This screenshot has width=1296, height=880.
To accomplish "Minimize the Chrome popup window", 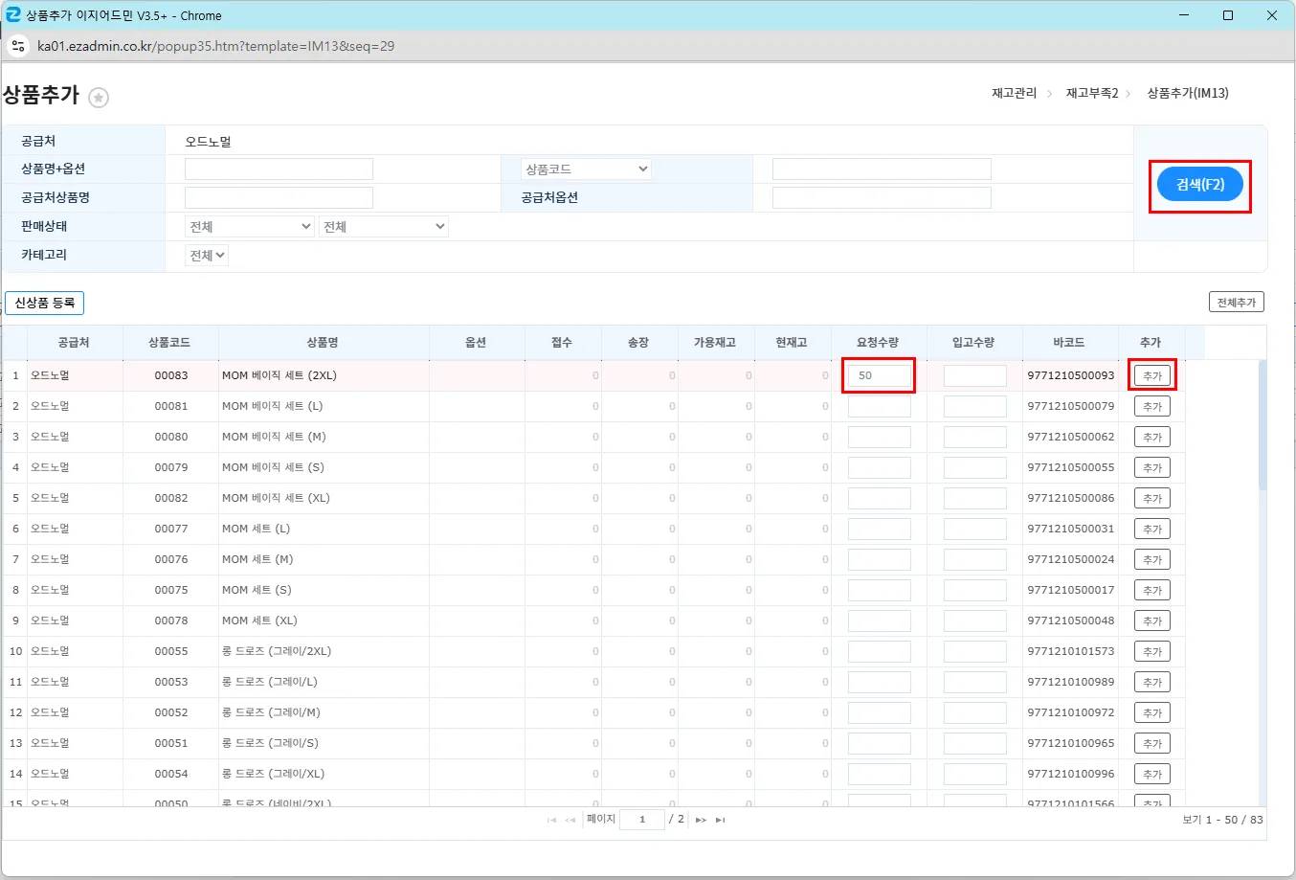I will pyautogui.click(x=1184, y=15).
